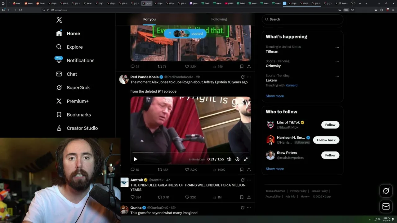
Task: View analytics for the 140K views post
Action: 219,169
